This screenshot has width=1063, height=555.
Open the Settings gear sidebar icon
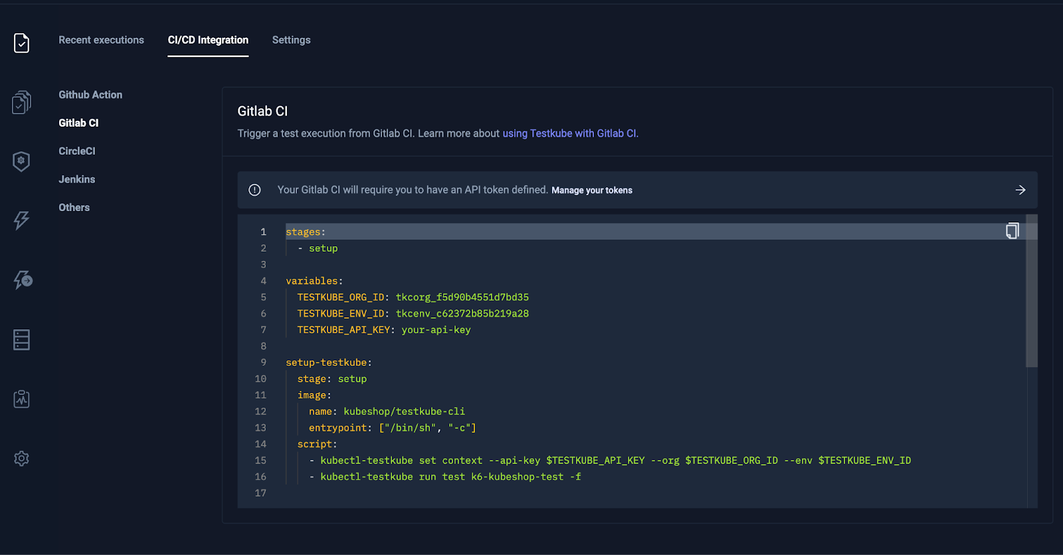(21, 458)
